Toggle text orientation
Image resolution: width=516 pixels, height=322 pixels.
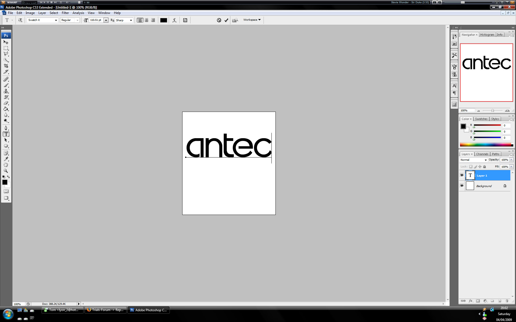pyautogui.click(x=20, y=20)
